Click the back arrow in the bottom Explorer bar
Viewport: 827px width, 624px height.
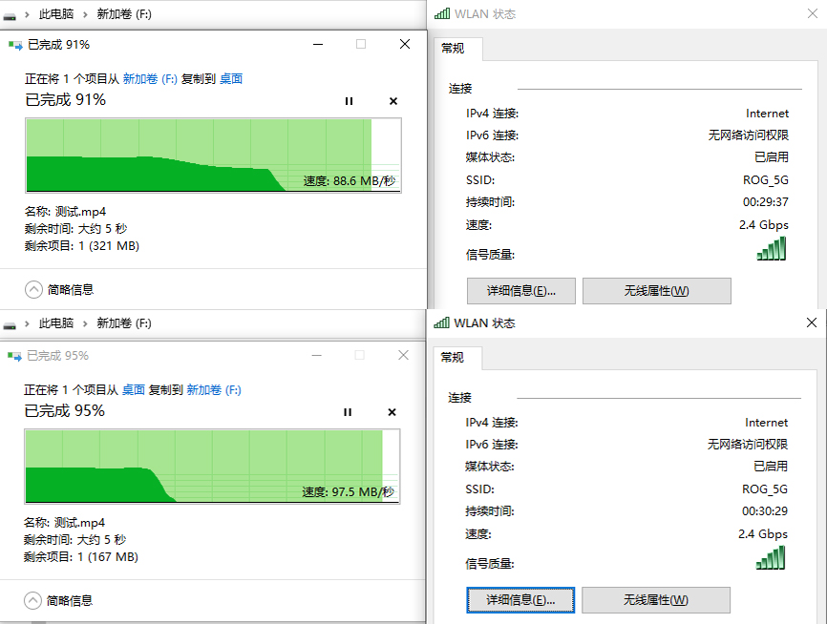[x=10, y=323]
